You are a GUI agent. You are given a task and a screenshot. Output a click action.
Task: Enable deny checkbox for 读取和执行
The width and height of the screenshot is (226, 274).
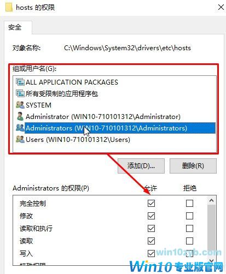click(189, 228)
